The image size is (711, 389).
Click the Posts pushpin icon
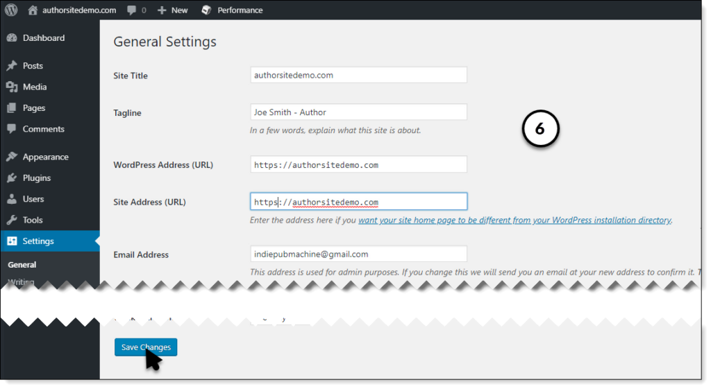[12, 66]
